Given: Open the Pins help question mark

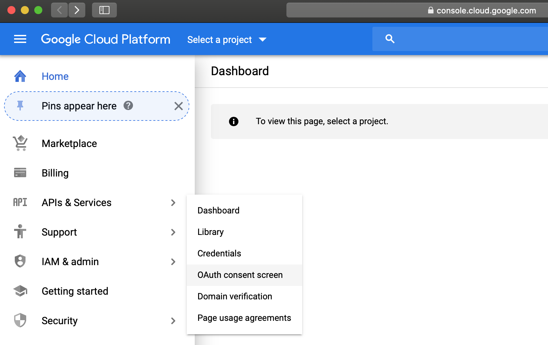Looking at the screenshot, I should pos(128,106).
